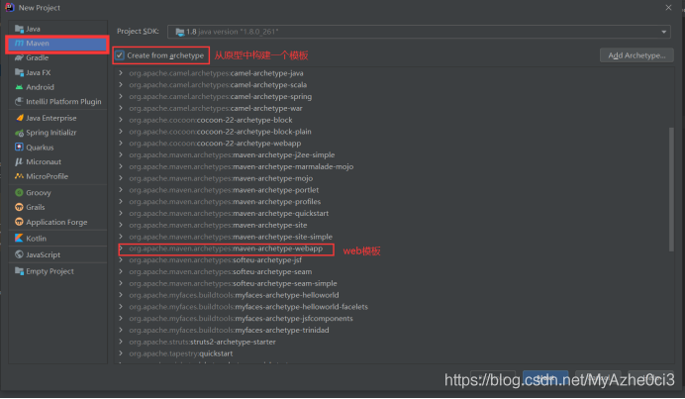Pick the Micronaut mu icon
The width and height of the screenshot is (685, 399).
click(19, 161)
